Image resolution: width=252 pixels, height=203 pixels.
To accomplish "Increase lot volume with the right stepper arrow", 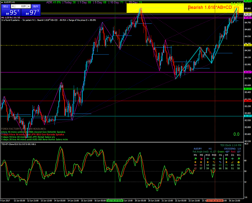I will (x=29, y=6).
